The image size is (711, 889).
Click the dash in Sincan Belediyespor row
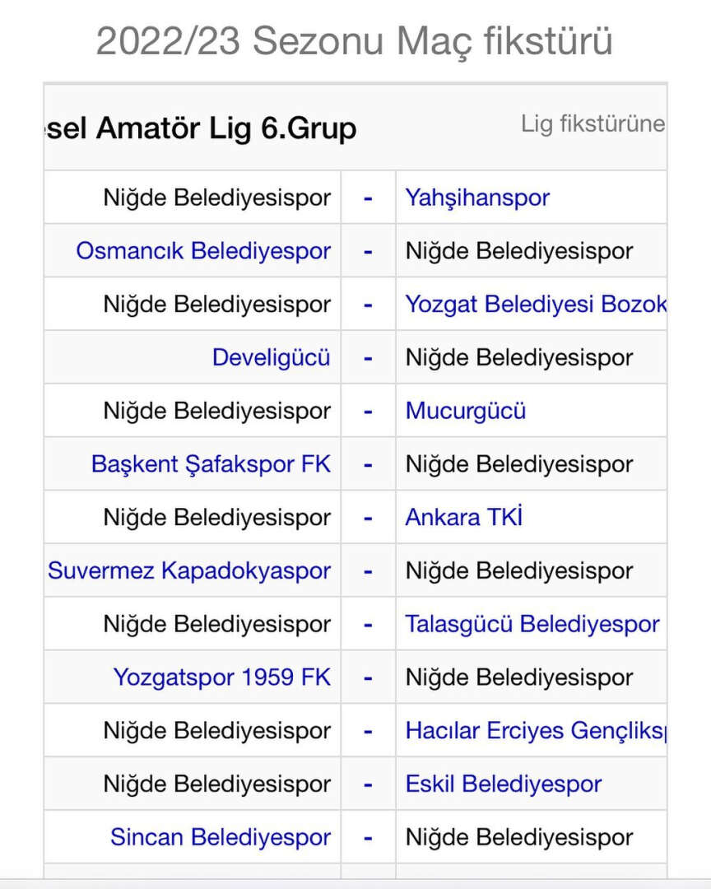(x=368, y=837)
